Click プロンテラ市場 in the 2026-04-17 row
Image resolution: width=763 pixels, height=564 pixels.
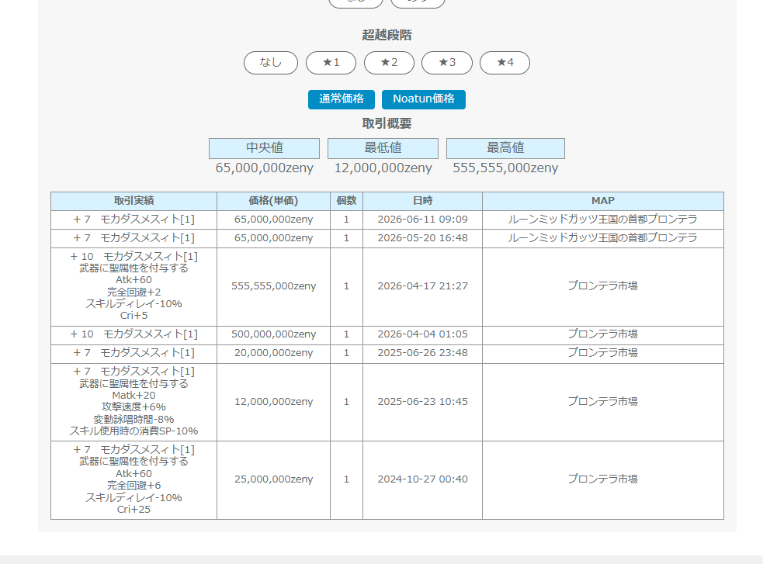[x=603, y=286]
